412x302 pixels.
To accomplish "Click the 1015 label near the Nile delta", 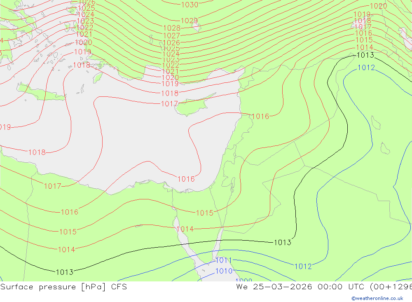I will [205, 213].
